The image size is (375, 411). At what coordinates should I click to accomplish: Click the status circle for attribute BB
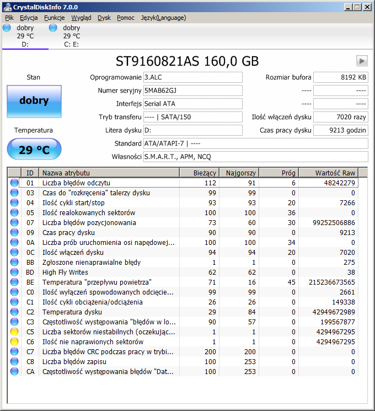coord(14,263)
